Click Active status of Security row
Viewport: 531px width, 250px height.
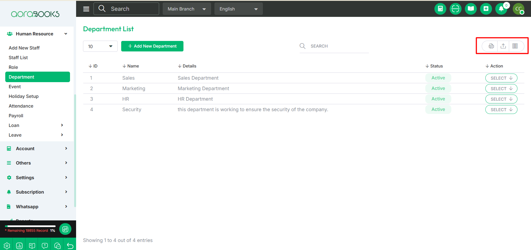tap(438, 110)
